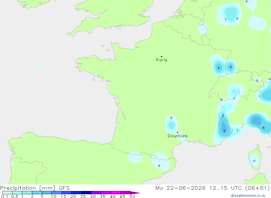271x198 pixels.
Task: Pick the 30–35 mm violet legend swatch
Action: pyautogui.click(x=96, y=193)
